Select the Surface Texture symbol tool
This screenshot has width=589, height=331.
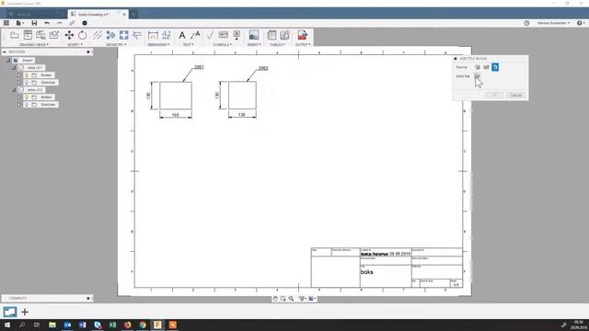210,35
